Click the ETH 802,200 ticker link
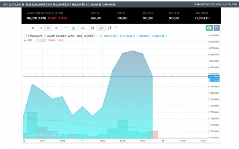The height and width of the screenshot is (149, 239). point(75,4)
